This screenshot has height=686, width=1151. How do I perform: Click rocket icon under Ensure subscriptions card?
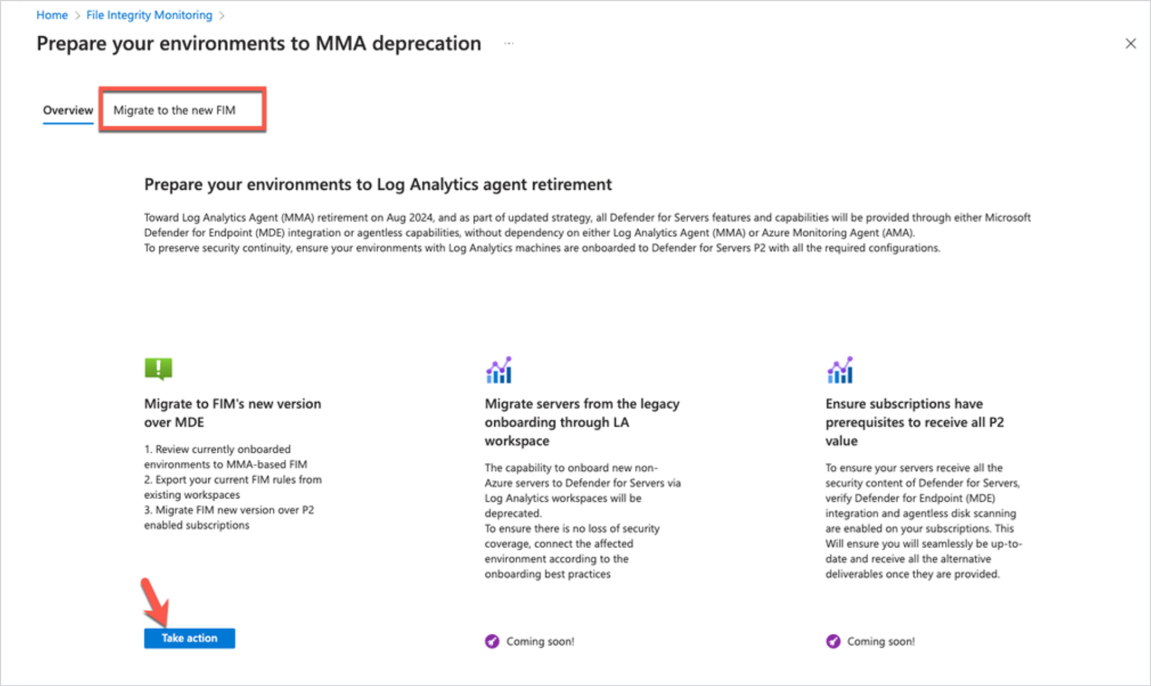click(833, 641)
